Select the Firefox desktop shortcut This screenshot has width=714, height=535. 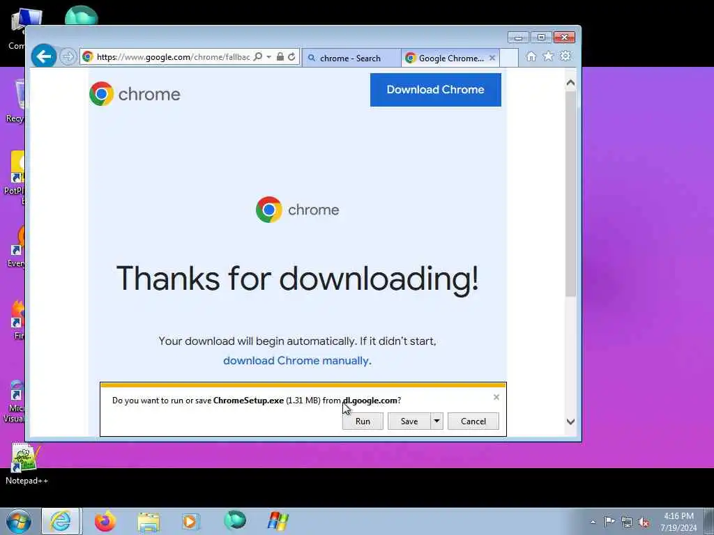pyautogui.click(x=17, y=320)
